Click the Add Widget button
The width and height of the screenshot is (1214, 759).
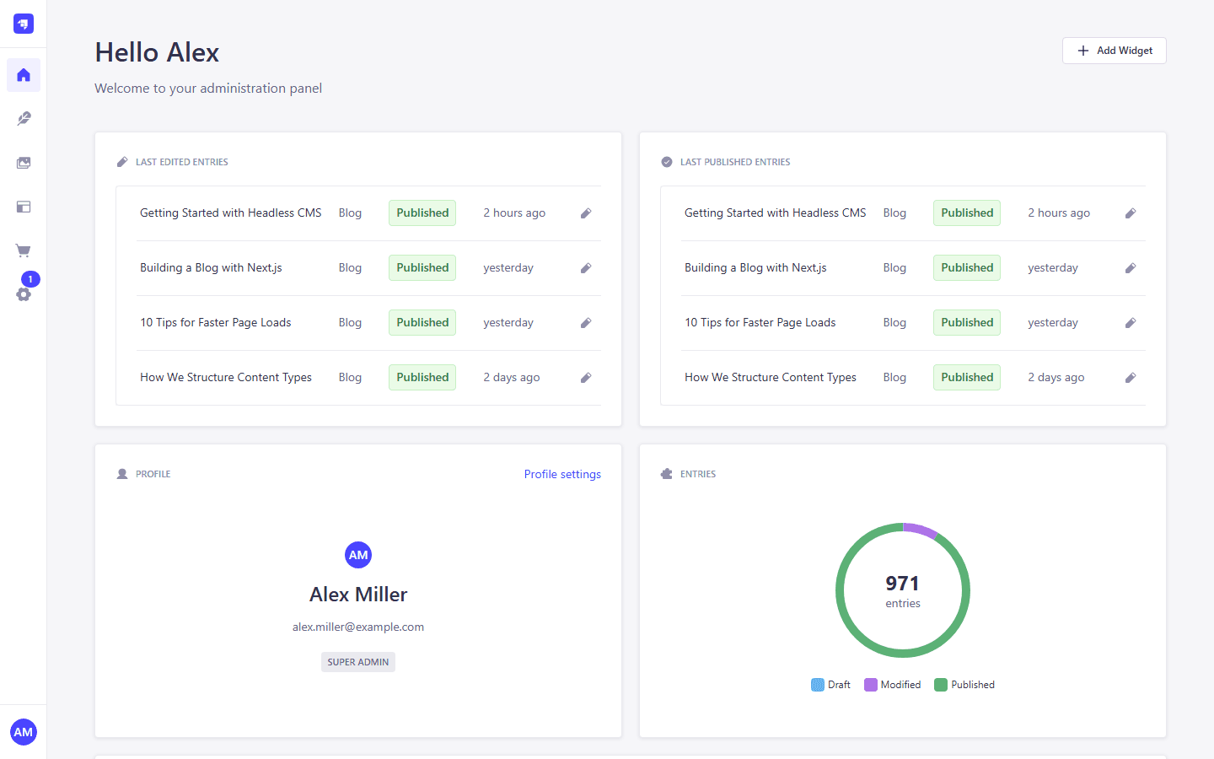[1115, 51]
